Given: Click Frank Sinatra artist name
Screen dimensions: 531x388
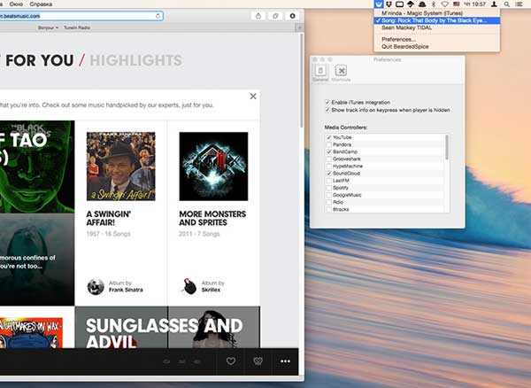Looking at the screenshot, I should point(126,290).
